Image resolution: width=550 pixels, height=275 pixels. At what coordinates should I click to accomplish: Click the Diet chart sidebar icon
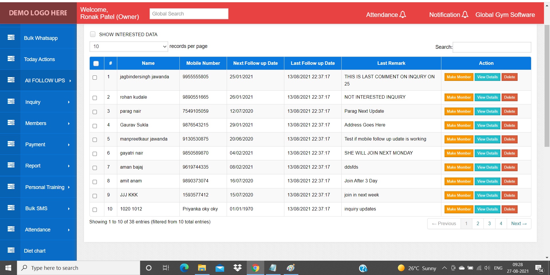point(11,250)
